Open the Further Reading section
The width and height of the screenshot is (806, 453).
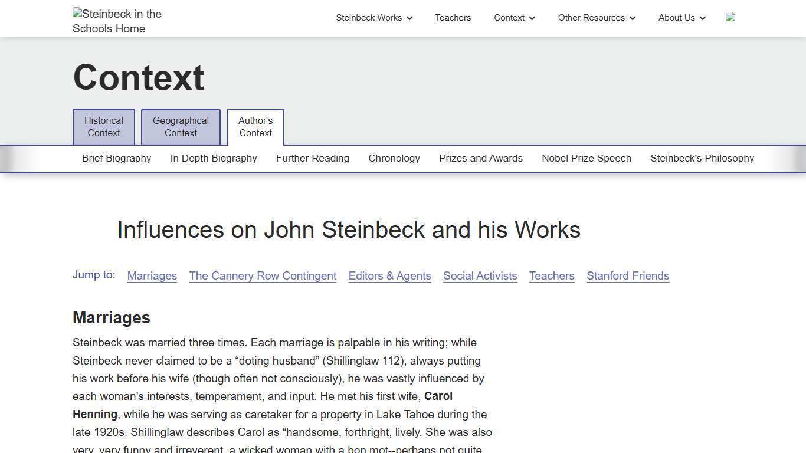click(312, 158)
